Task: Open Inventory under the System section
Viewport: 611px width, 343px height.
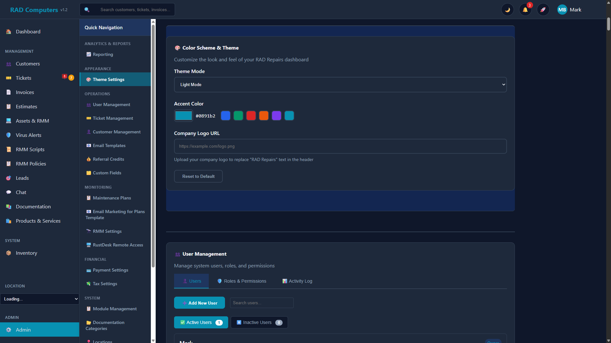Action: pos(26,253)
